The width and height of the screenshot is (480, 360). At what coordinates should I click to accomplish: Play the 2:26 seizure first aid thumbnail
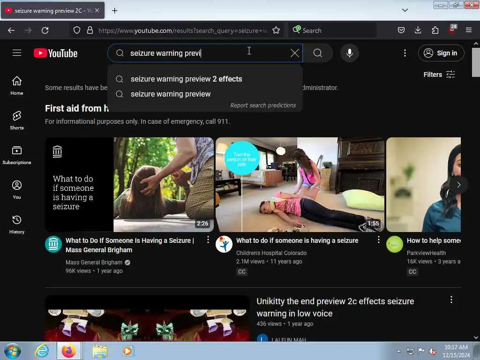click(129, 185)
